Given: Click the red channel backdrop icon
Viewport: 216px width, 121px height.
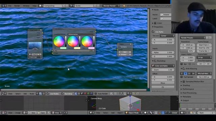Looking at the screenshot, I should 85,93.
